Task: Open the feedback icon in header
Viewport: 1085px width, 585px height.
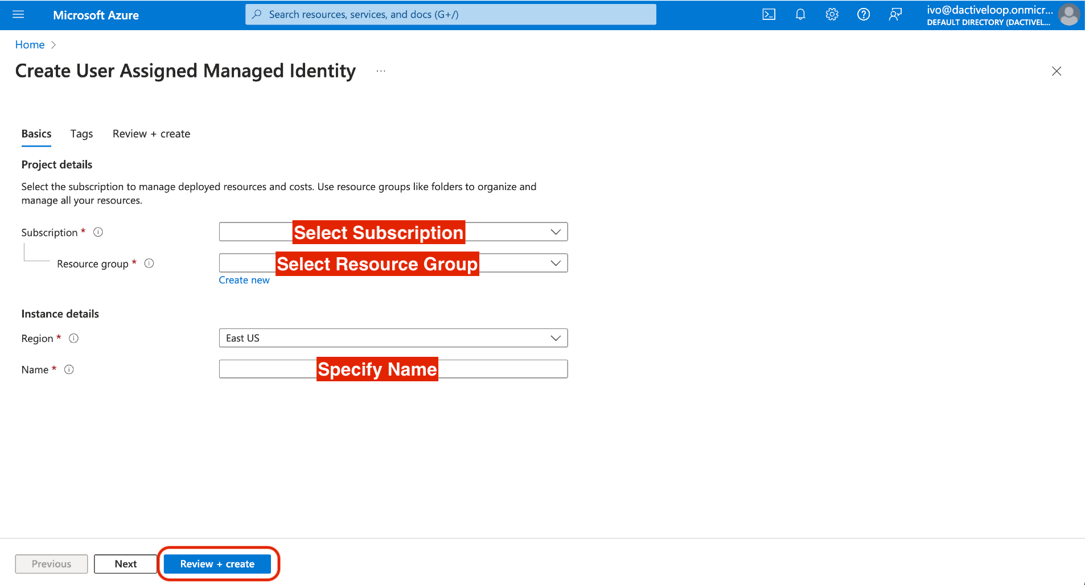Action: click(x=895, y=15)
